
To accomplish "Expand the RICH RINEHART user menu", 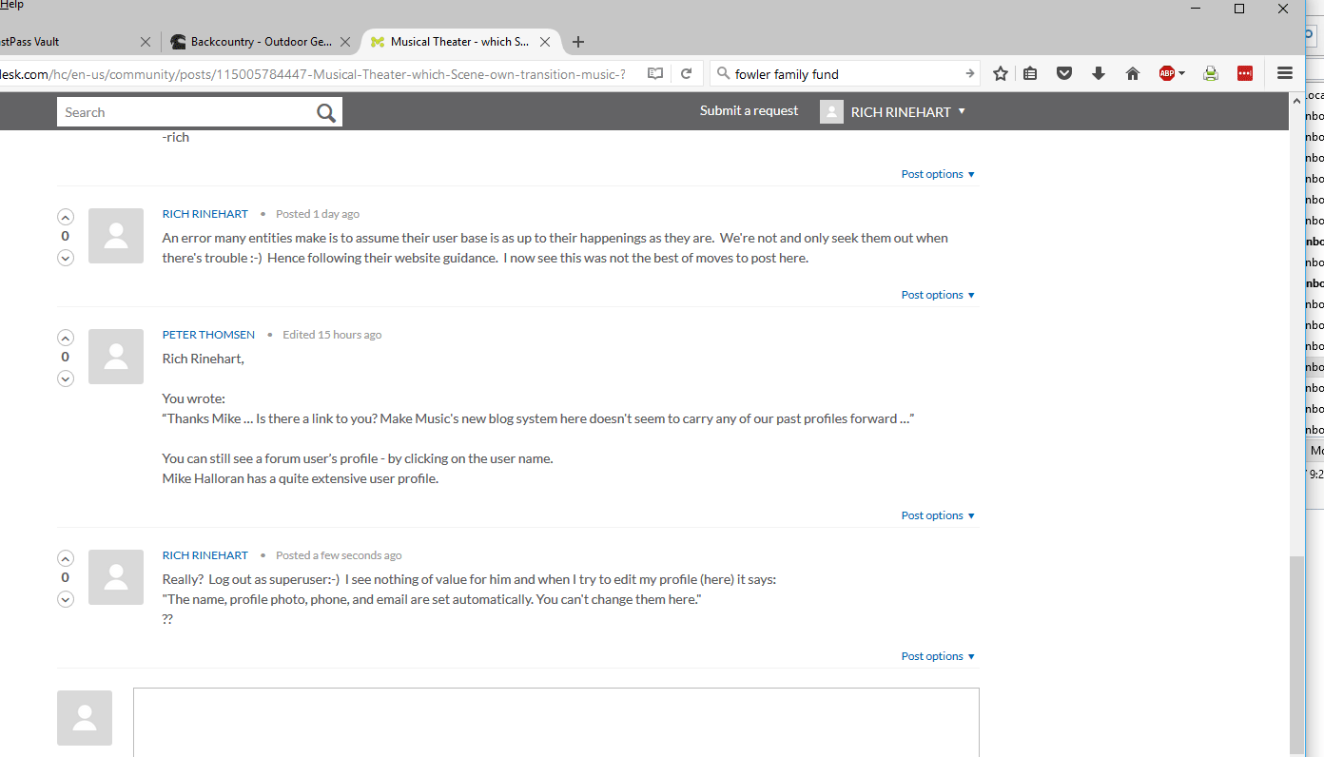I will (x=899, y=112).
